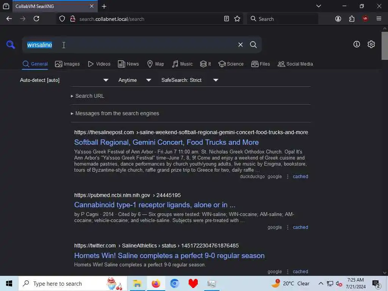Open more options for Softball result

point(288,177)
